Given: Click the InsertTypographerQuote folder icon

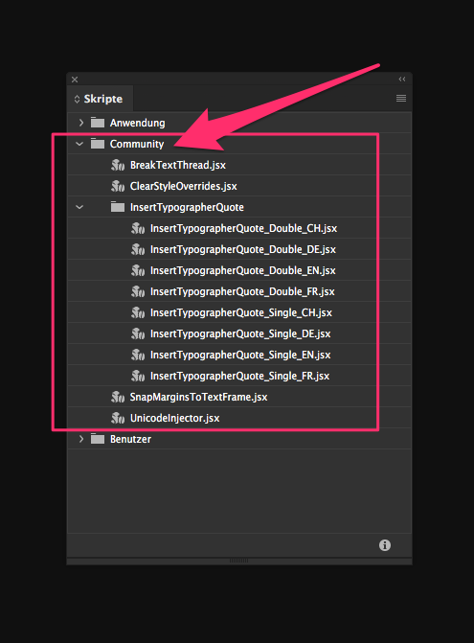Looking at the screenshot, I should [x=118, y=207].
